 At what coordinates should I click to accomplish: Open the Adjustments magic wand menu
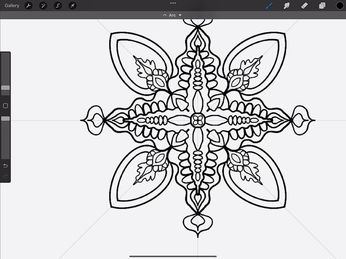pyautogui.click(x=43, y=6)
